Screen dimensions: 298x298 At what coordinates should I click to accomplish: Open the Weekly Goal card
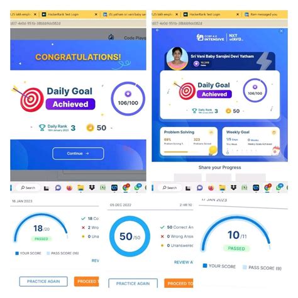(x=251, y=141)
